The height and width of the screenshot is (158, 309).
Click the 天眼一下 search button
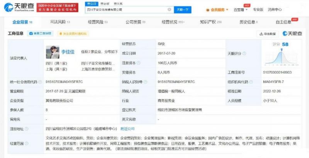pos(182,9)
